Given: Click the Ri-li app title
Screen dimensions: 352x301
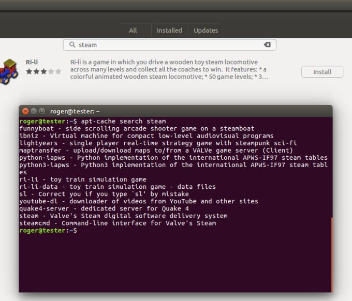Looking at the screenshot, I should coord(32,62).
